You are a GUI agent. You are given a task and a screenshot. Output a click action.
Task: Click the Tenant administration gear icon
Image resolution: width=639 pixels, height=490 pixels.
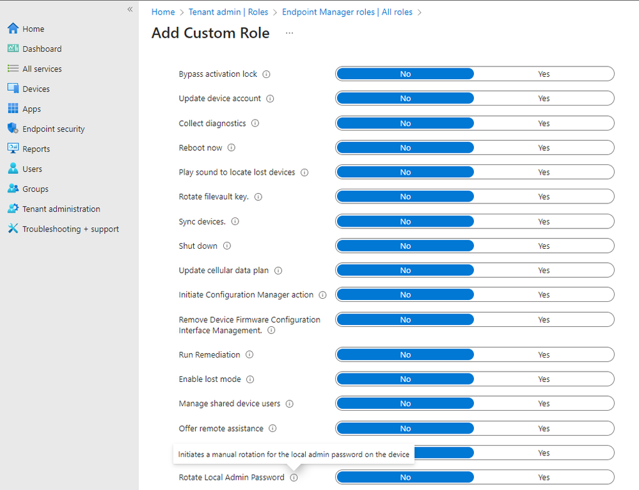pyautogui.click(x=13, y=209)
